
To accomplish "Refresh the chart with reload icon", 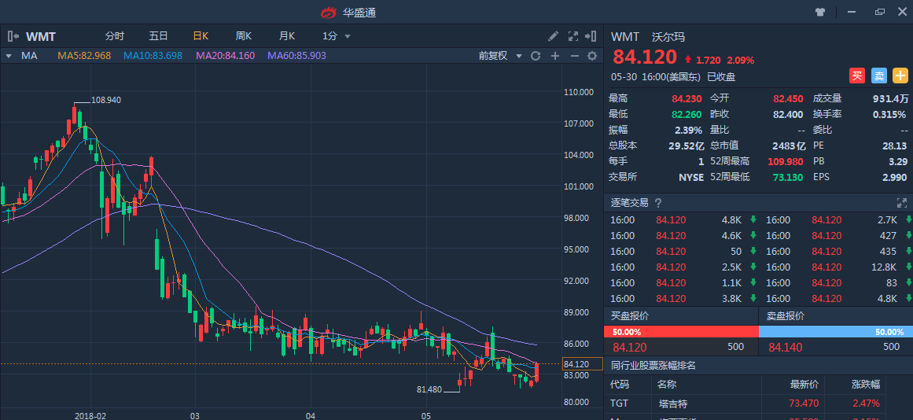I will click(x=536, y=56).
